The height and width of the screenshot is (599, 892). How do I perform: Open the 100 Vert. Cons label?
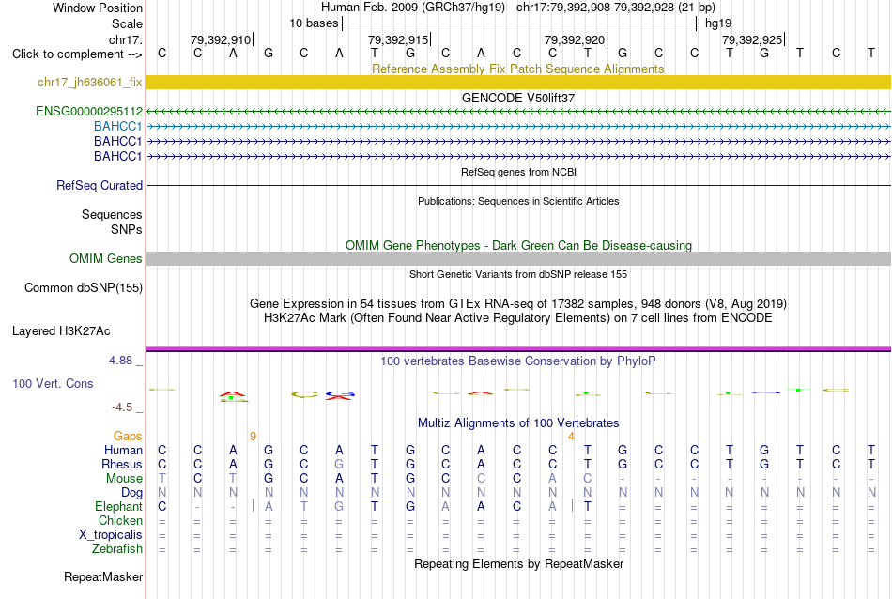[x=53, y=384]
